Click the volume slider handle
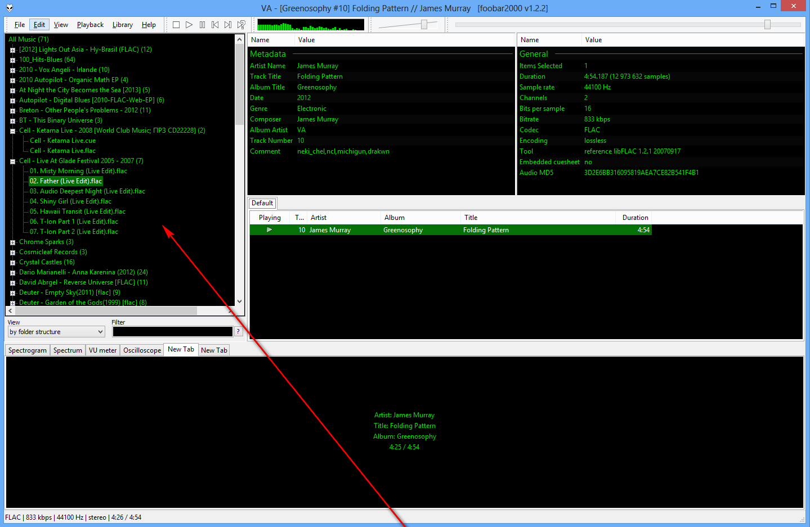810x527 pixels. (424, 24)
